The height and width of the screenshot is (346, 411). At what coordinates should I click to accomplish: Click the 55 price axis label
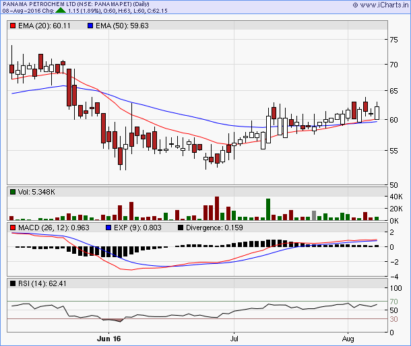pos(393,151)
